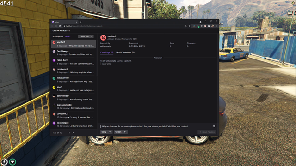Open koofz_ unban request
This screenshot has width=296, height=166.
tap(74, 89)
